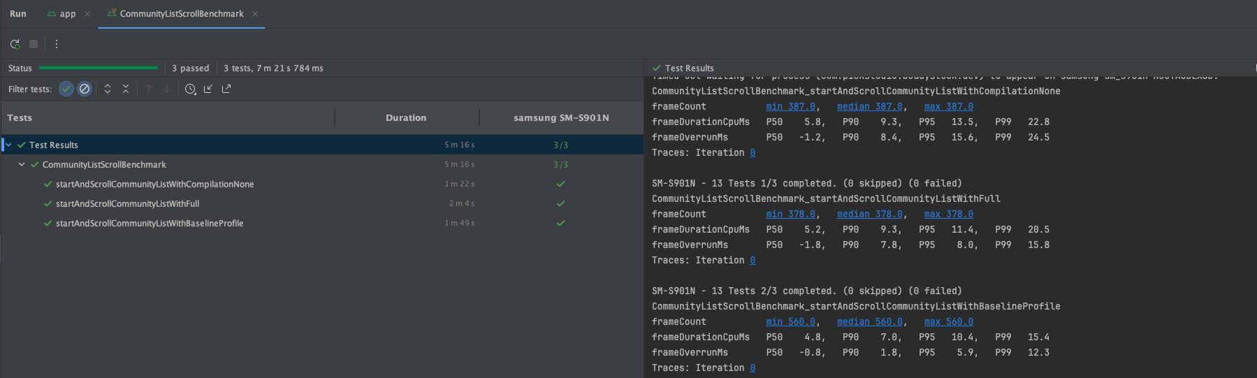The height and width of the screenshot is (378, 1257).
Task: Open the min 387.0 frameCount link
Action: coord(790,107)
